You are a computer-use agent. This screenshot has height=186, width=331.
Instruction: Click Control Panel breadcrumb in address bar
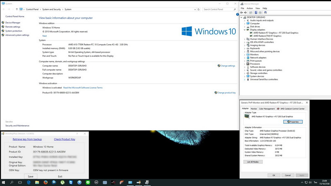coord(32,9)
